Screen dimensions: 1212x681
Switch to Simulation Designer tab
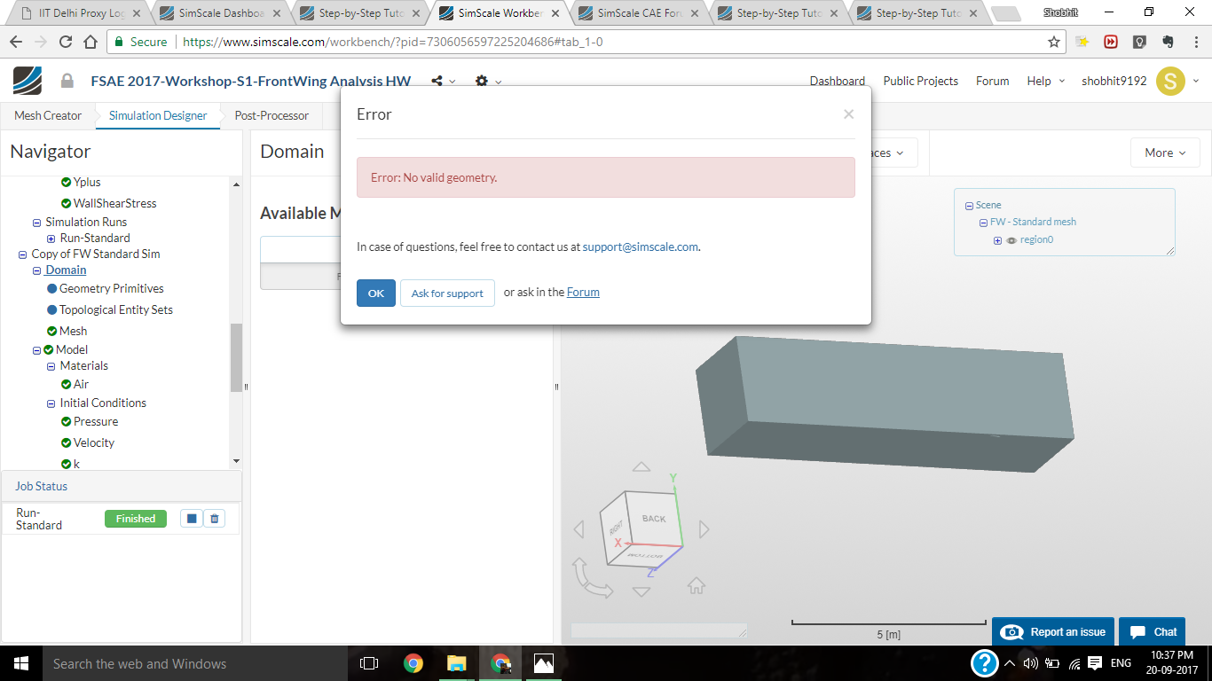point(158,115)
